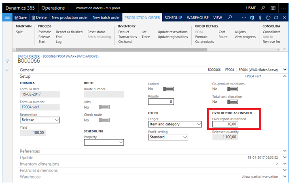
Task: Open the attachments paperclip icon
Action: [x=260, y=17]
